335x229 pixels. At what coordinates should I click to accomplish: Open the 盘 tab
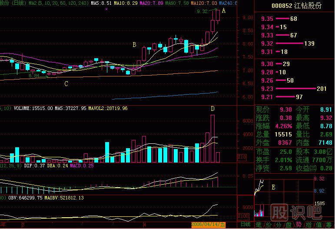pyautogui.click(x=289, y=225)
